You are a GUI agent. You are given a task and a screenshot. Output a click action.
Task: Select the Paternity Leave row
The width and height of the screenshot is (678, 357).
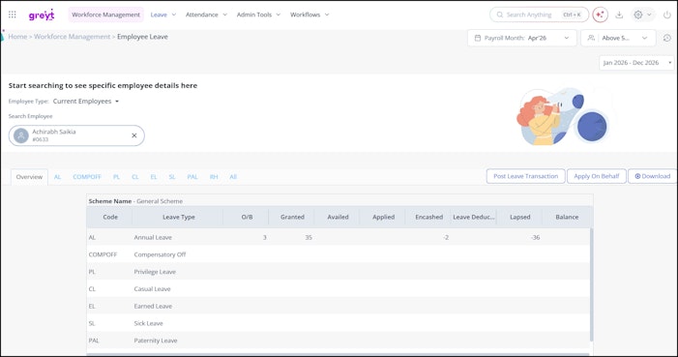pyautogui.click(x=339, y=341)
